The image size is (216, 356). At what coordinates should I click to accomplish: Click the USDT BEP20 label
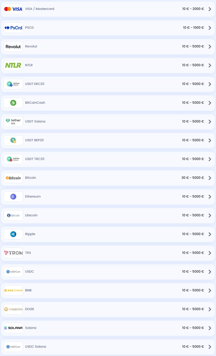tap(34, 140)
